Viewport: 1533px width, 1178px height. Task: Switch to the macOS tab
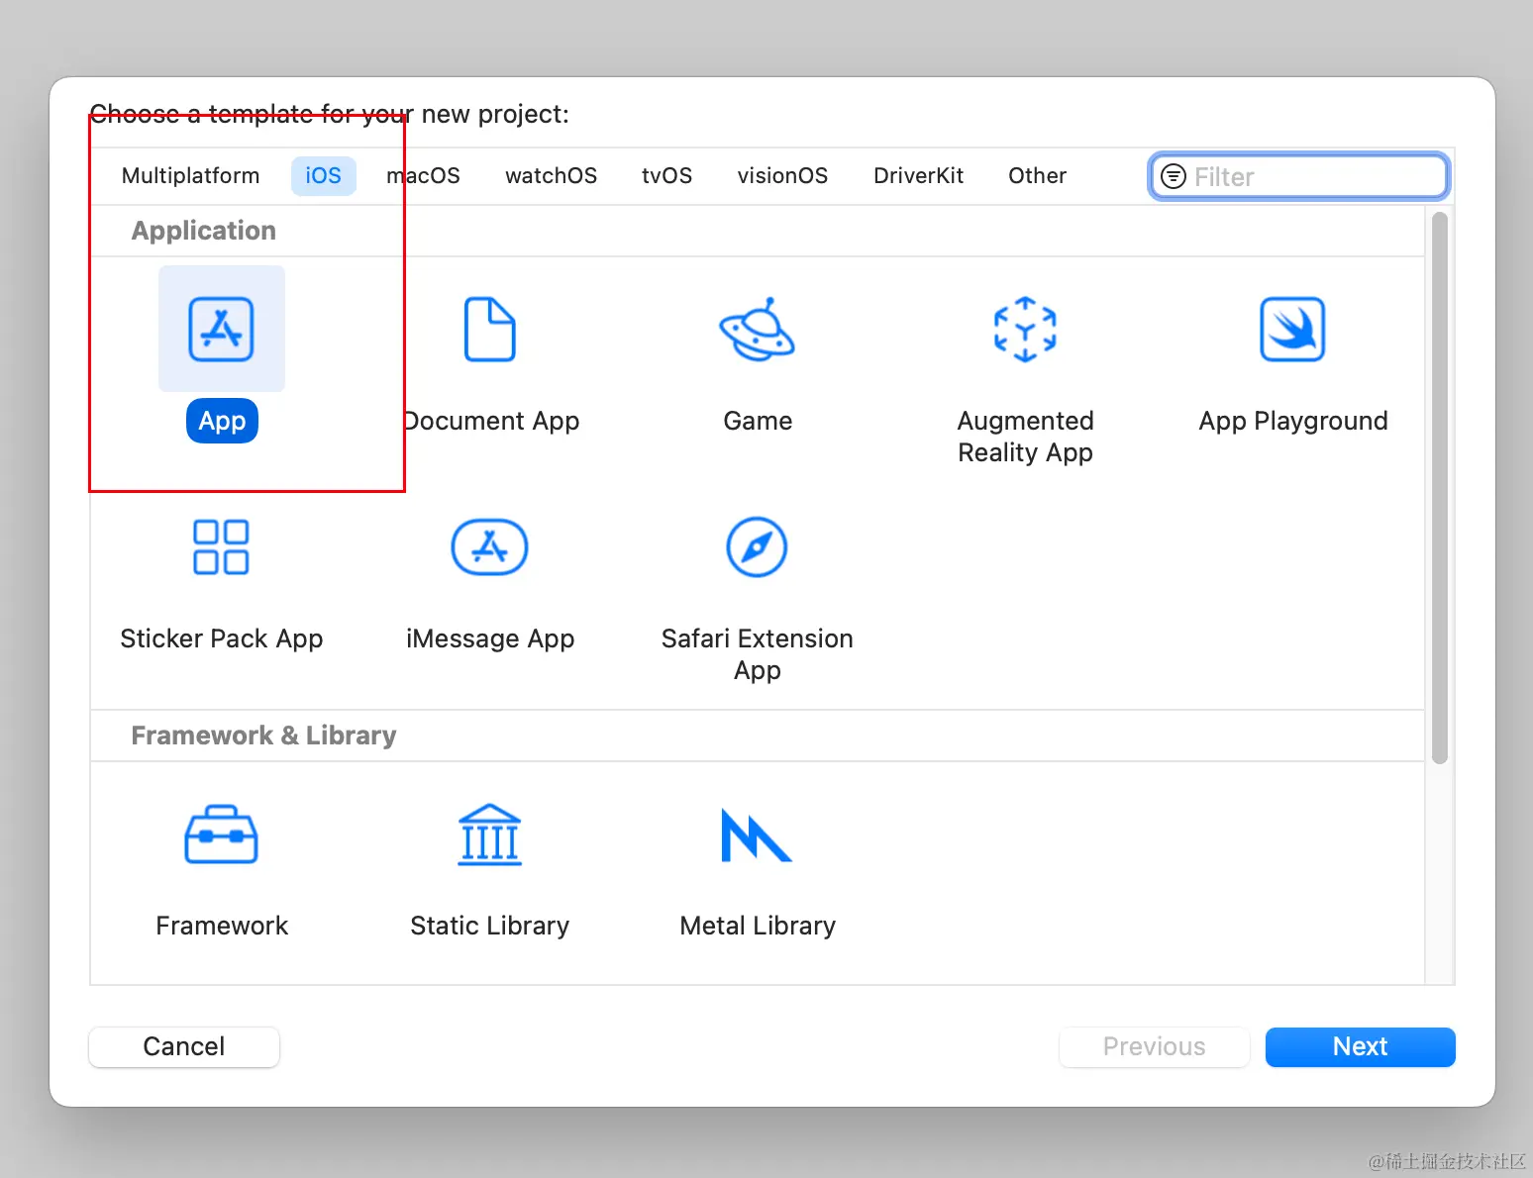pyautogui.click(x=424, y=175)
